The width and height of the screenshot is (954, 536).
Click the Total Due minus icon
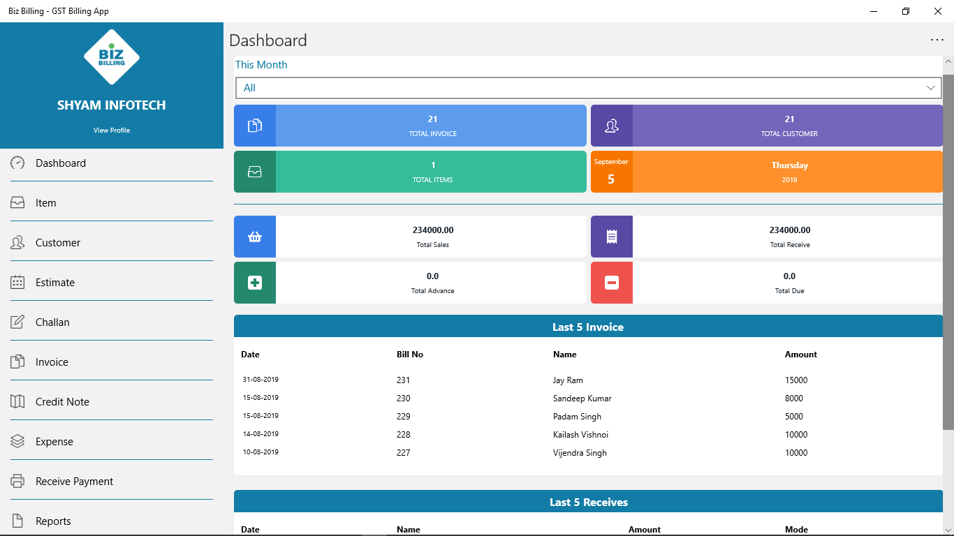click(612, 283)
